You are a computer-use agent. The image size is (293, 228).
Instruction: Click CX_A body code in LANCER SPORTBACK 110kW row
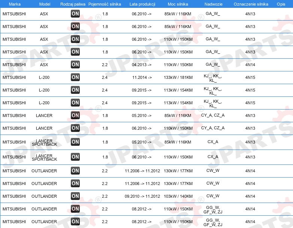213,157
